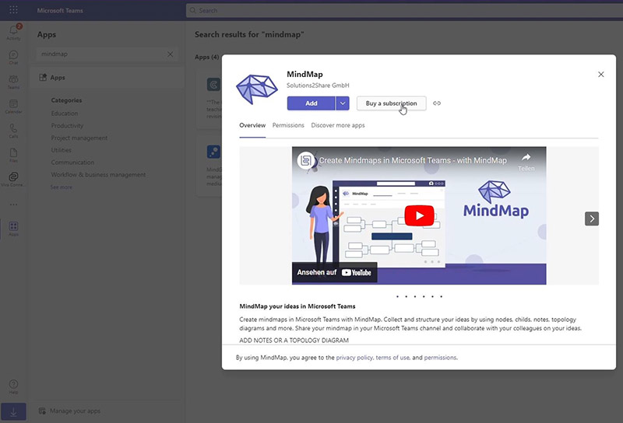623x423 pixels.
Task: Select the Apps icon in the left rail
Action: [13, 229]
